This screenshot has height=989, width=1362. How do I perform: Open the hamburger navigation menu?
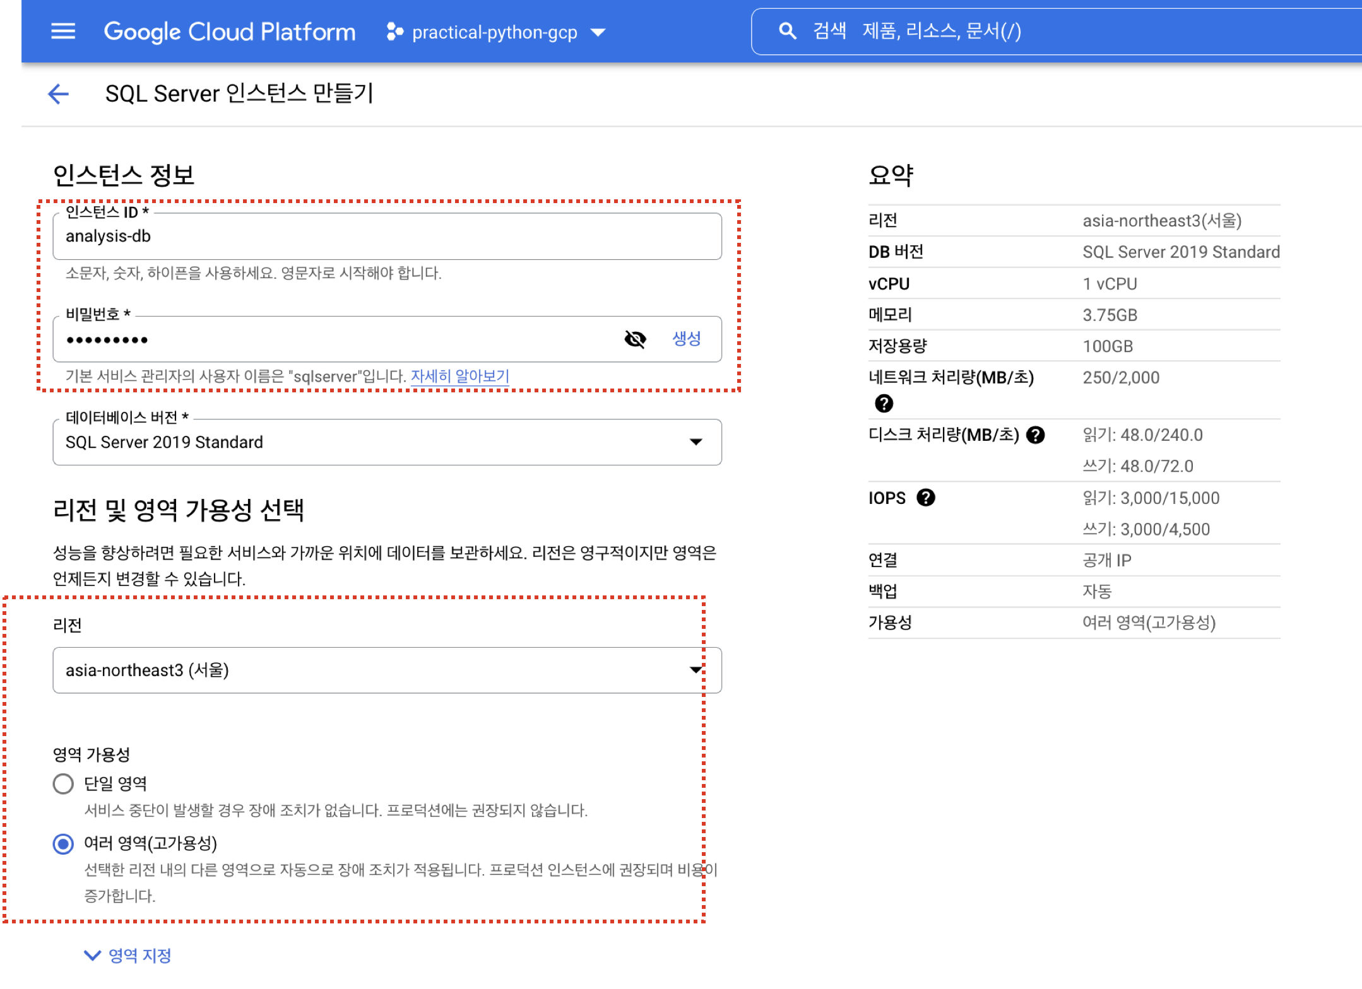63,31
